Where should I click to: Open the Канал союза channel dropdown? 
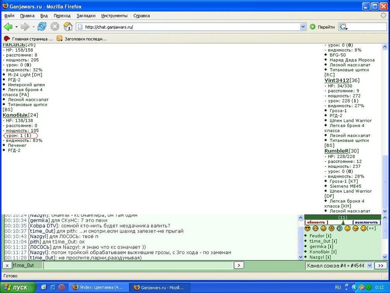pyautogui.click(x=369, y=266)
